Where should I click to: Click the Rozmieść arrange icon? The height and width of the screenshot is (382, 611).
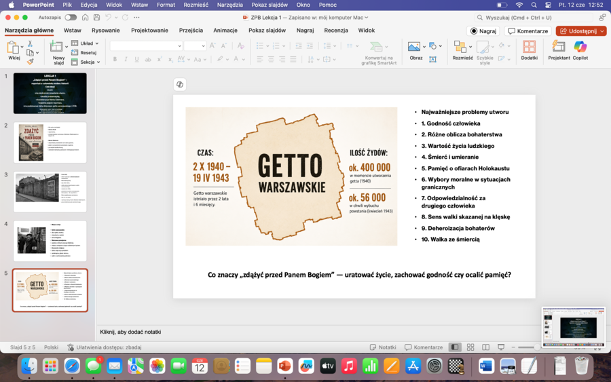point(460,47)
